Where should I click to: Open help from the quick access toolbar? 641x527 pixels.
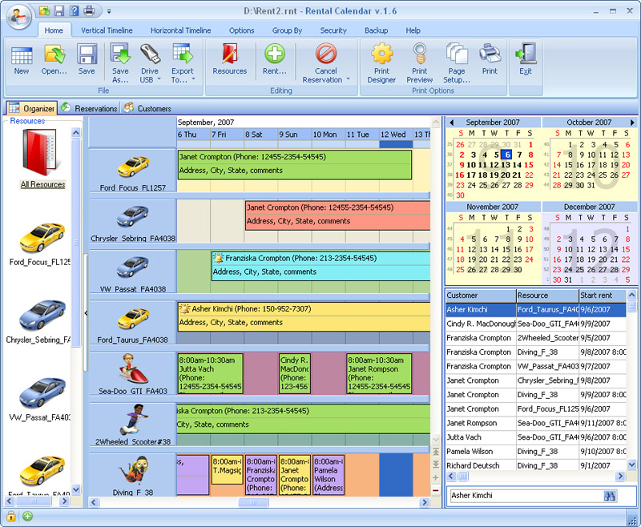[x=73, y=10]
